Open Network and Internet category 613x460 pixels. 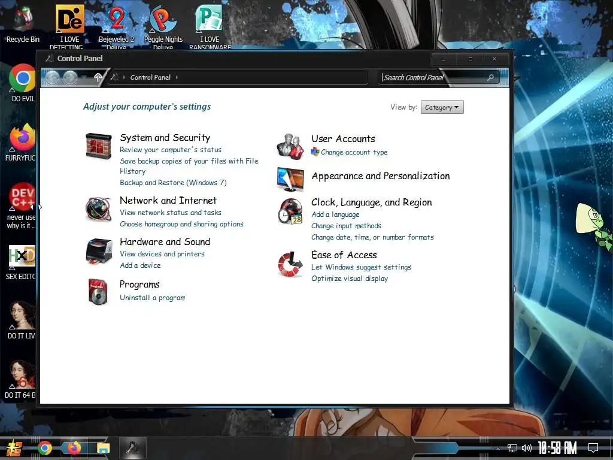[x=168, y=200]
